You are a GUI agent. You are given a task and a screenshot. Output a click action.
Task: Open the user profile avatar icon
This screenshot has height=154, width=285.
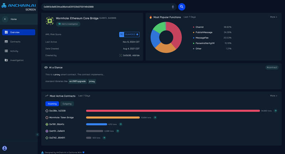5,148
